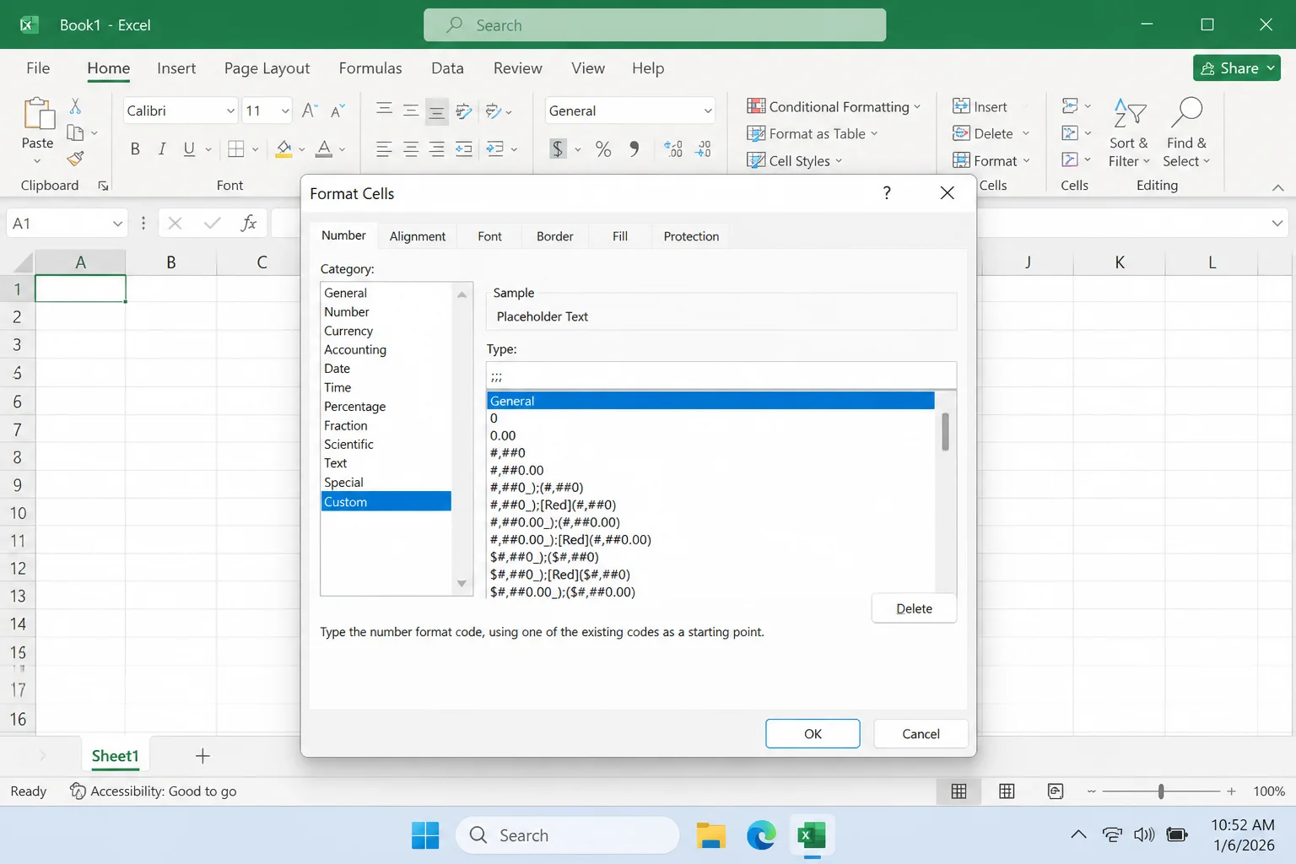
Task: Select the 0.00 format code
Action: click(710, 435)
